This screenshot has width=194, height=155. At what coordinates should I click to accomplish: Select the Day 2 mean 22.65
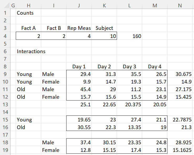point(104,104)
